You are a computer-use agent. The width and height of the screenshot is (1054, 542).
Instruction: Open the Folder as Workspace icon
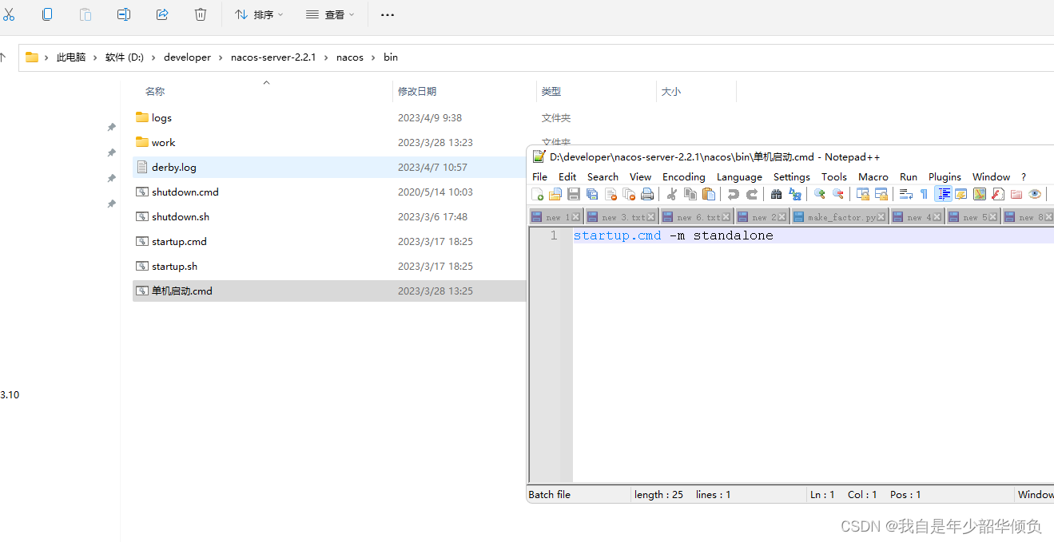click(x=1016, y=194)
